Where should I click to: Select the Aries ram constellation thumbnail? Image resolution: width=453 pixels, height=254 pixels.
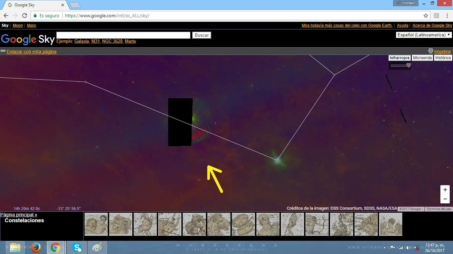pos(121,224)
